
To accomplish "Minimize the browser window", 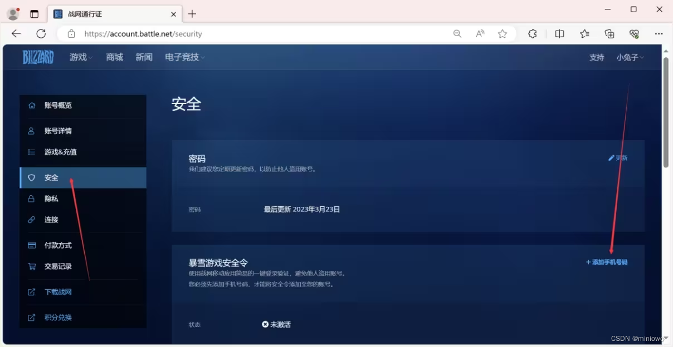I will coord(608,9).
